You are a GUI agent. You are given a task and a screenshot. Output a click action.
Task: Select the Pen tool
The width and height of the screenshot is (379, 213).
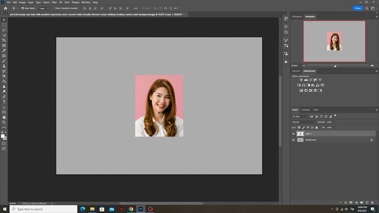coord(4,96)
